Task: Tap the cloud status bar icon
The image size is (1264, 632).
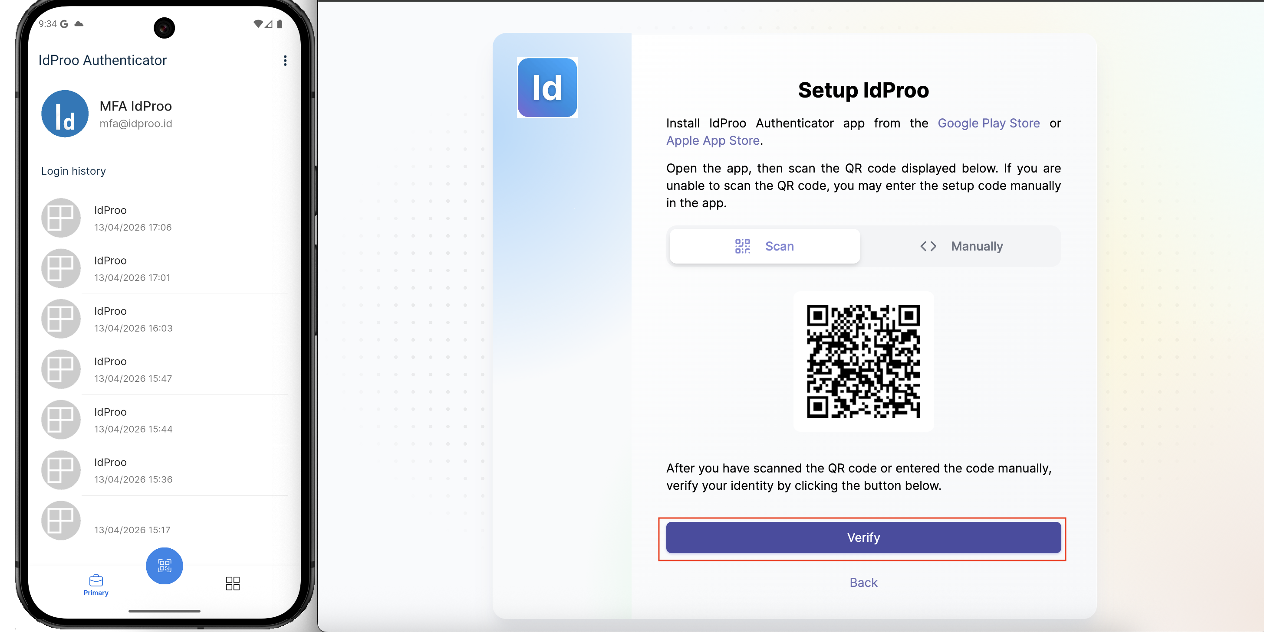Action: (79, 23)
